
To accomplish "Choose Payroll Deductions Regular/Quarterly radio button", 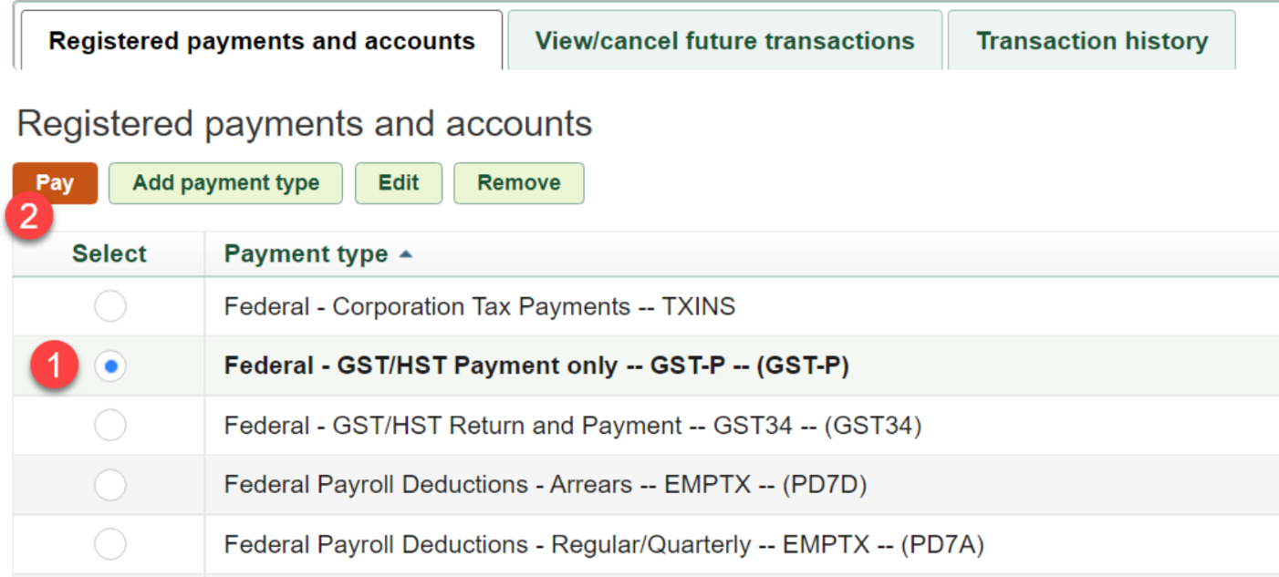I will pyautogui.click(x=110, y=545).
